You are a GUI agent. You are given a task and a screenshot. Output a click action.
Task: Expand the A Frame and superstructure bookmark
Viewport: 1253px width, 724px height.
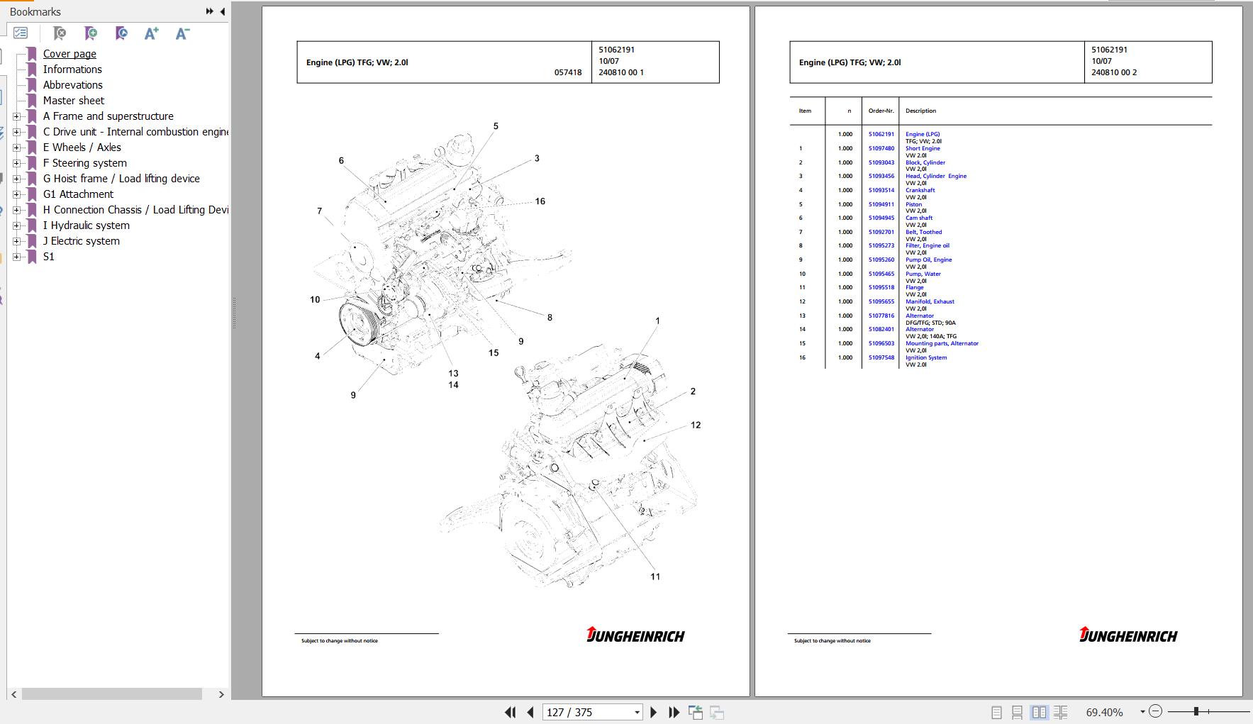pyautogui.click(x=16, y=116)
